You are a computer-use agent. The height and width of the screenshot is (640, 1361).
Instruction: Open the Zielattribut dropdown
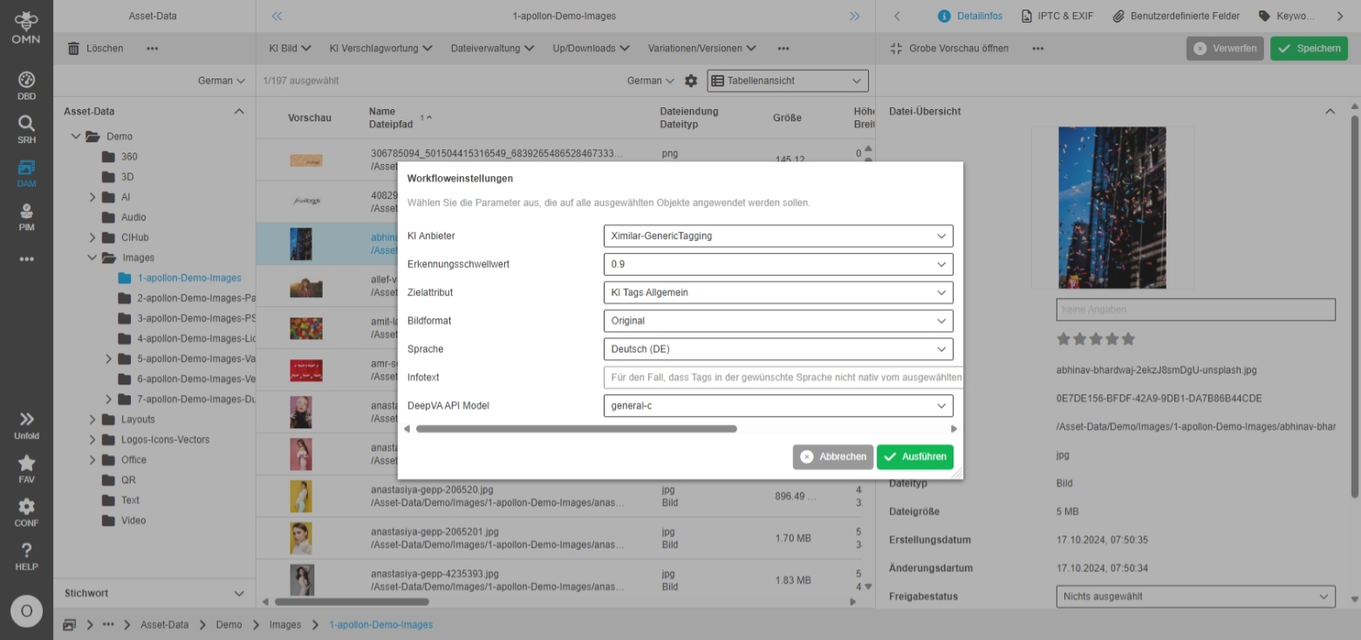pos(778,292)
